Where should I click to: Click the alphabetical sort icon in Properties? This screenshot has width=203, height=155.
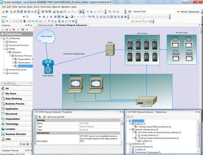[40, 117]
